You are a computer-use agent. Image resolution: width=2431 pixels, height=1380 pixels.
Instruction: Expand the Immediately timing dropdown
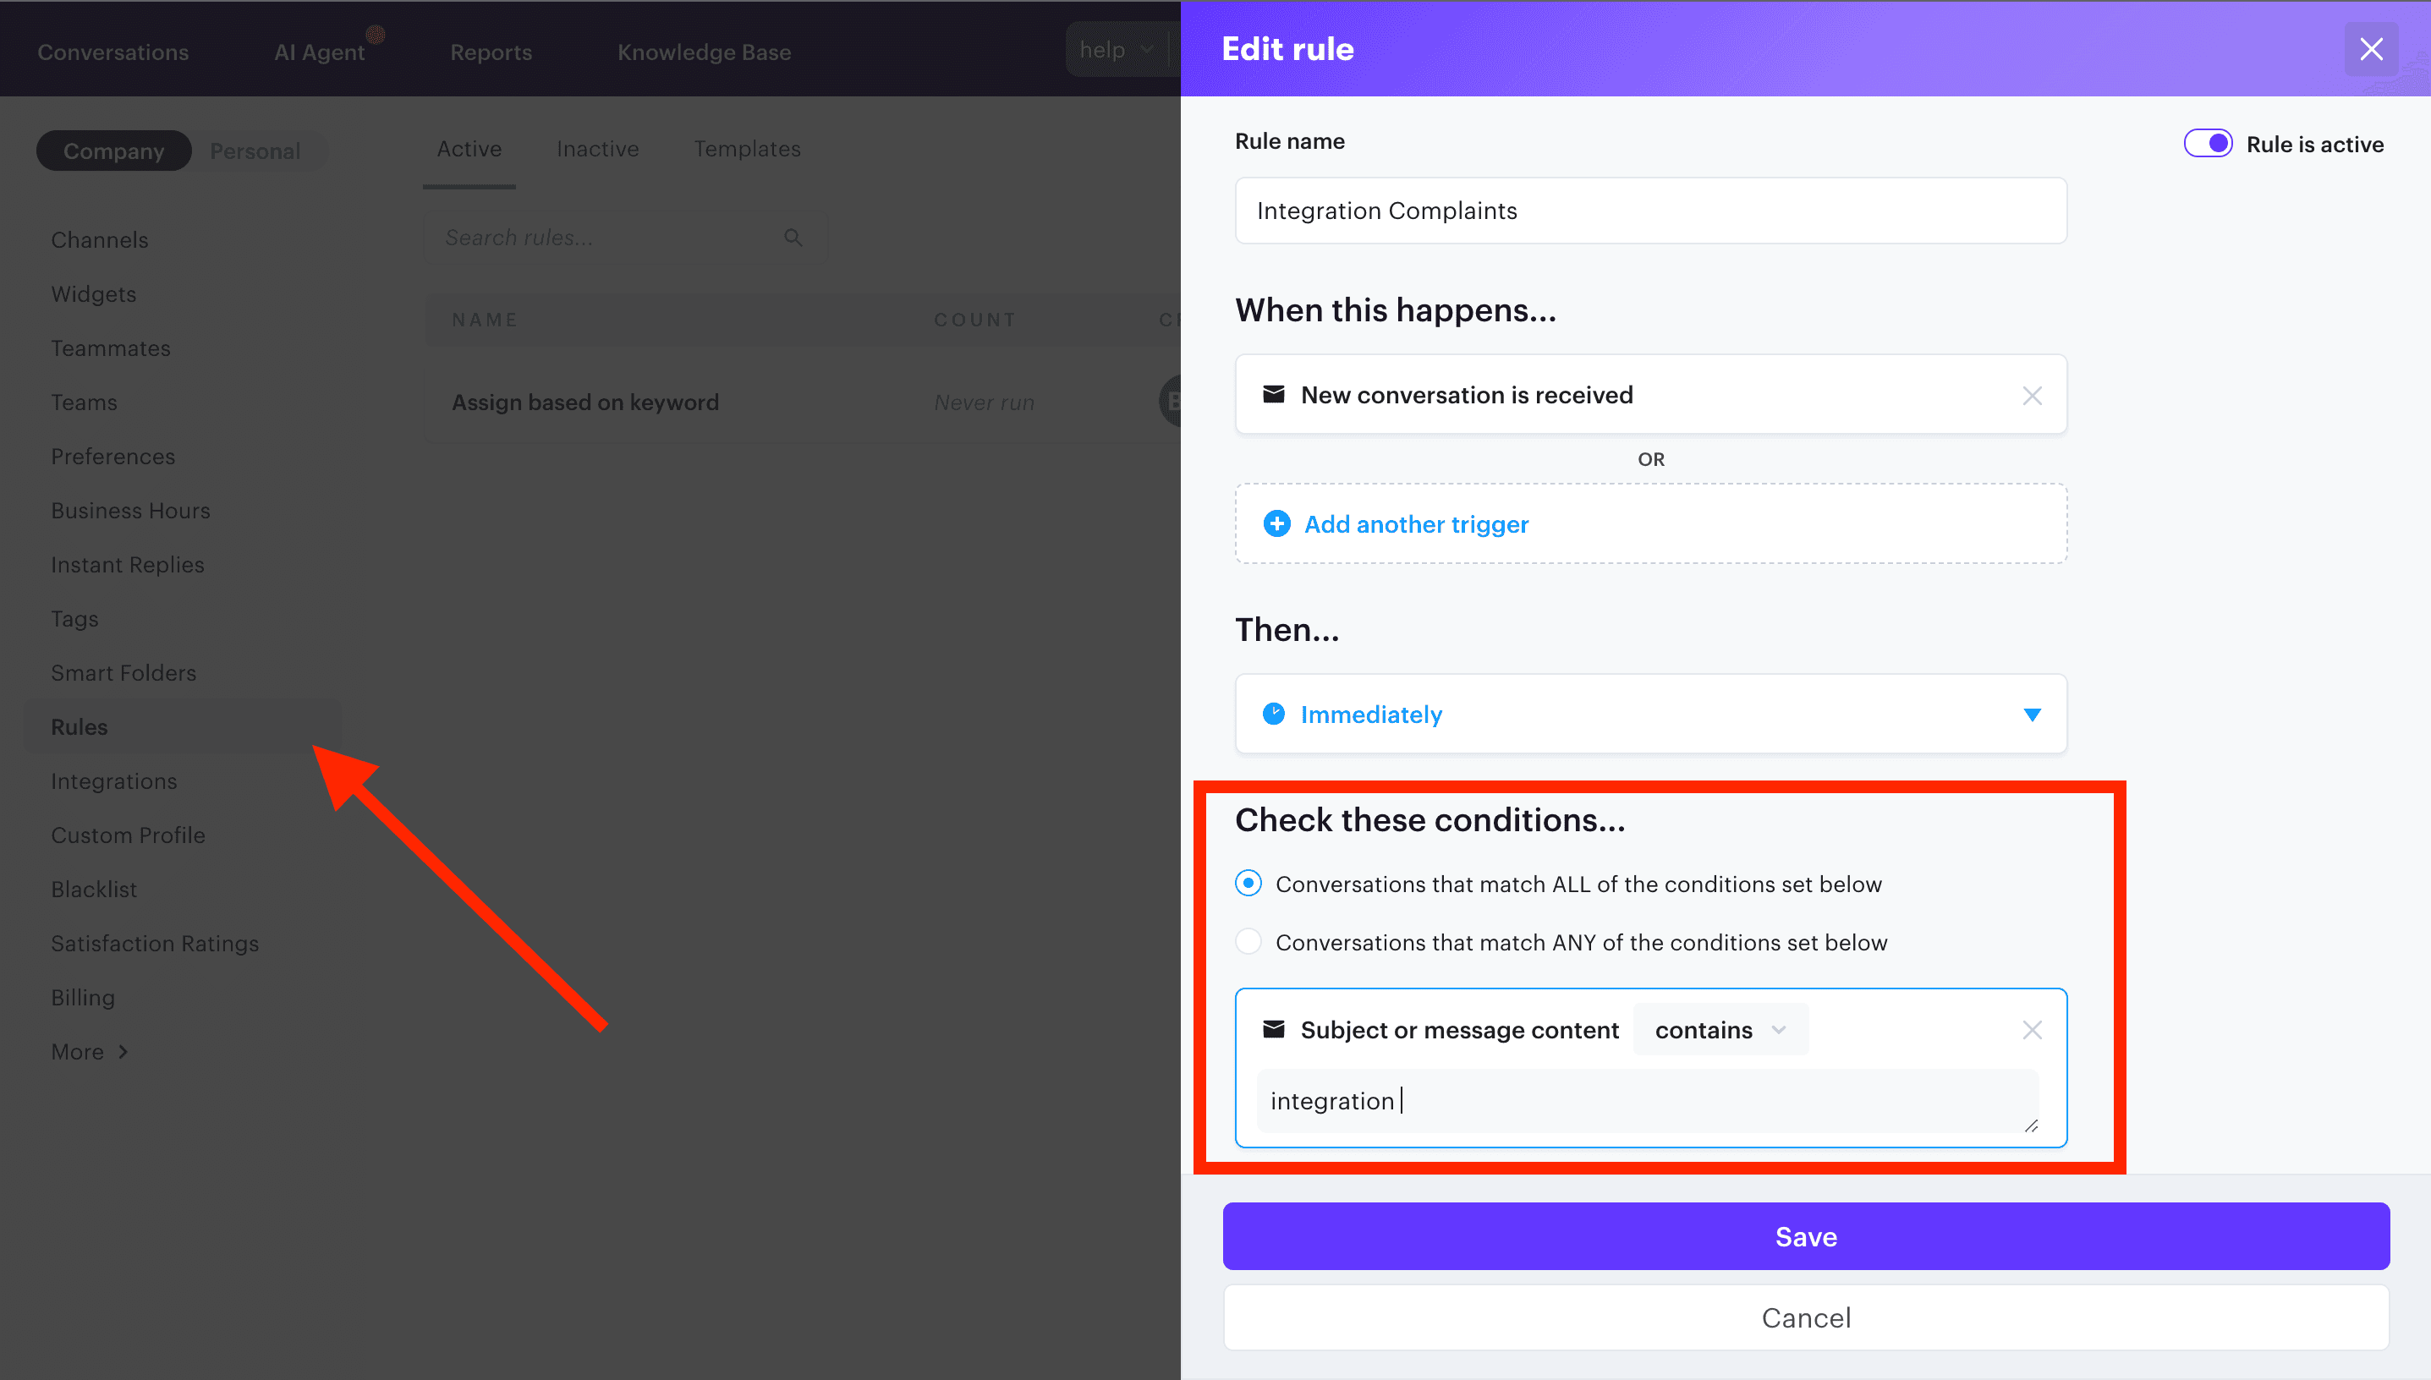click(x=2032, y=714)
